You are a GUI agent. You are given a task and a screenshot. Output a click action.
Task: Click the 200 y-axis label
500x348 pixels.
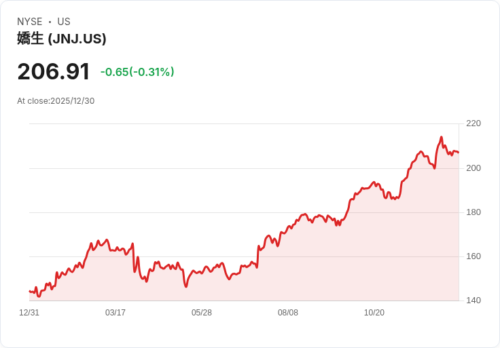[474, 168]
